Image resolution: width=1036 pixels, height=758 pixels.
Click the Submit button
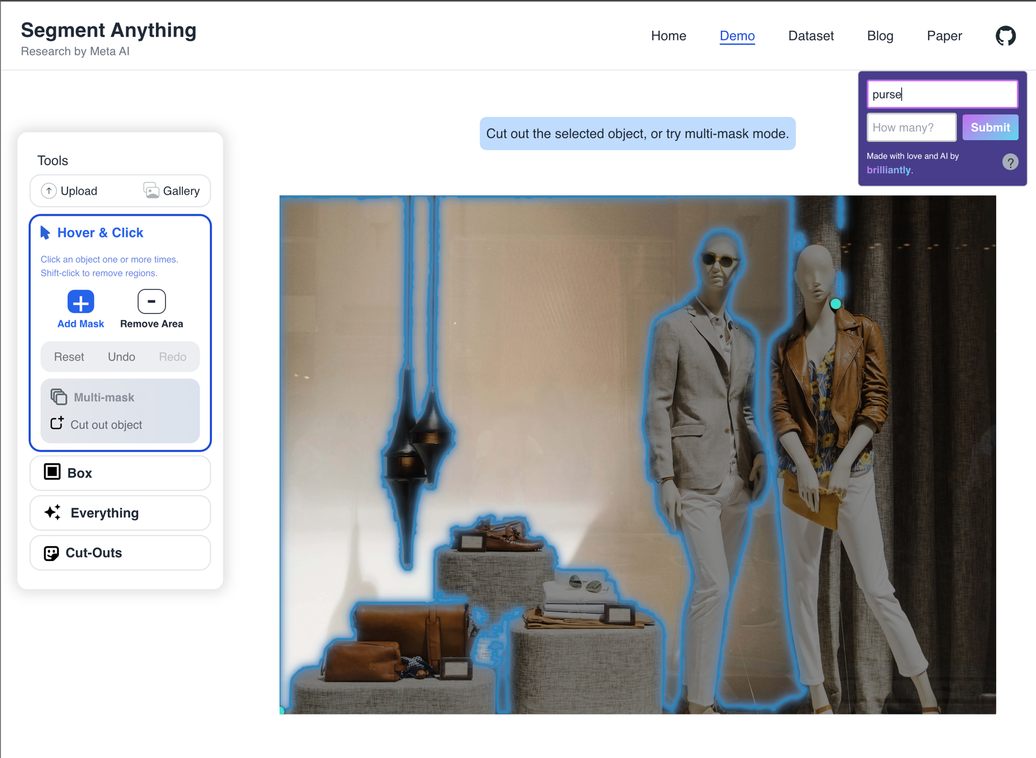[x=990, y=127]
